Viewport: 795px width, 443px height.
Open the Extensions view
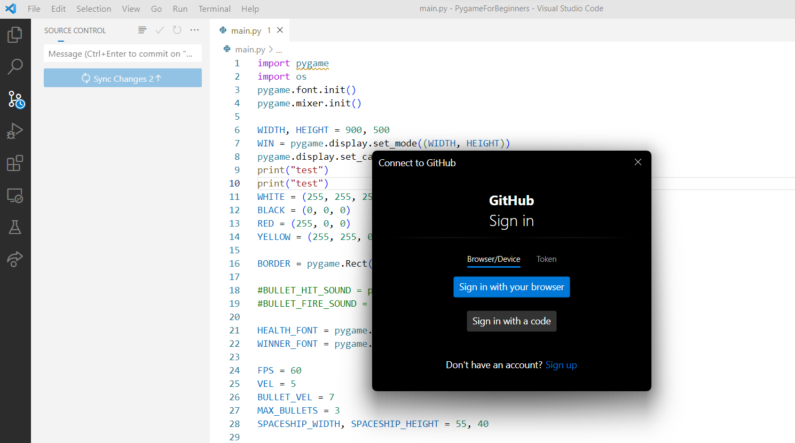point(15,163)
